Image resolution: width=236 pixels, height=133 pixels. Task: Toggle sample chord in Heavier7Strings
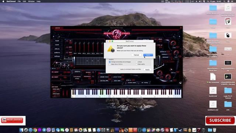(104, 77)
